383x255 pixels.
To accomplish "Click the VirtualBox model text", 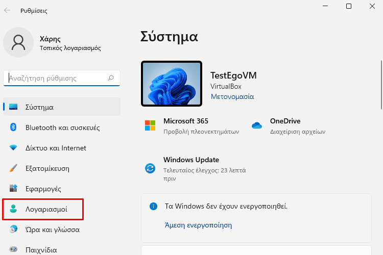I will (226, 86).
